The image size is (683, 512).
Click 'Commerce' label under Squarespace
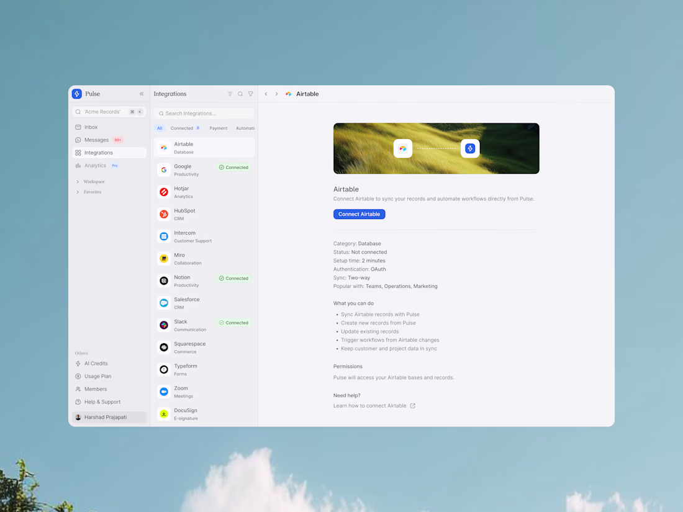pos(185,353)
